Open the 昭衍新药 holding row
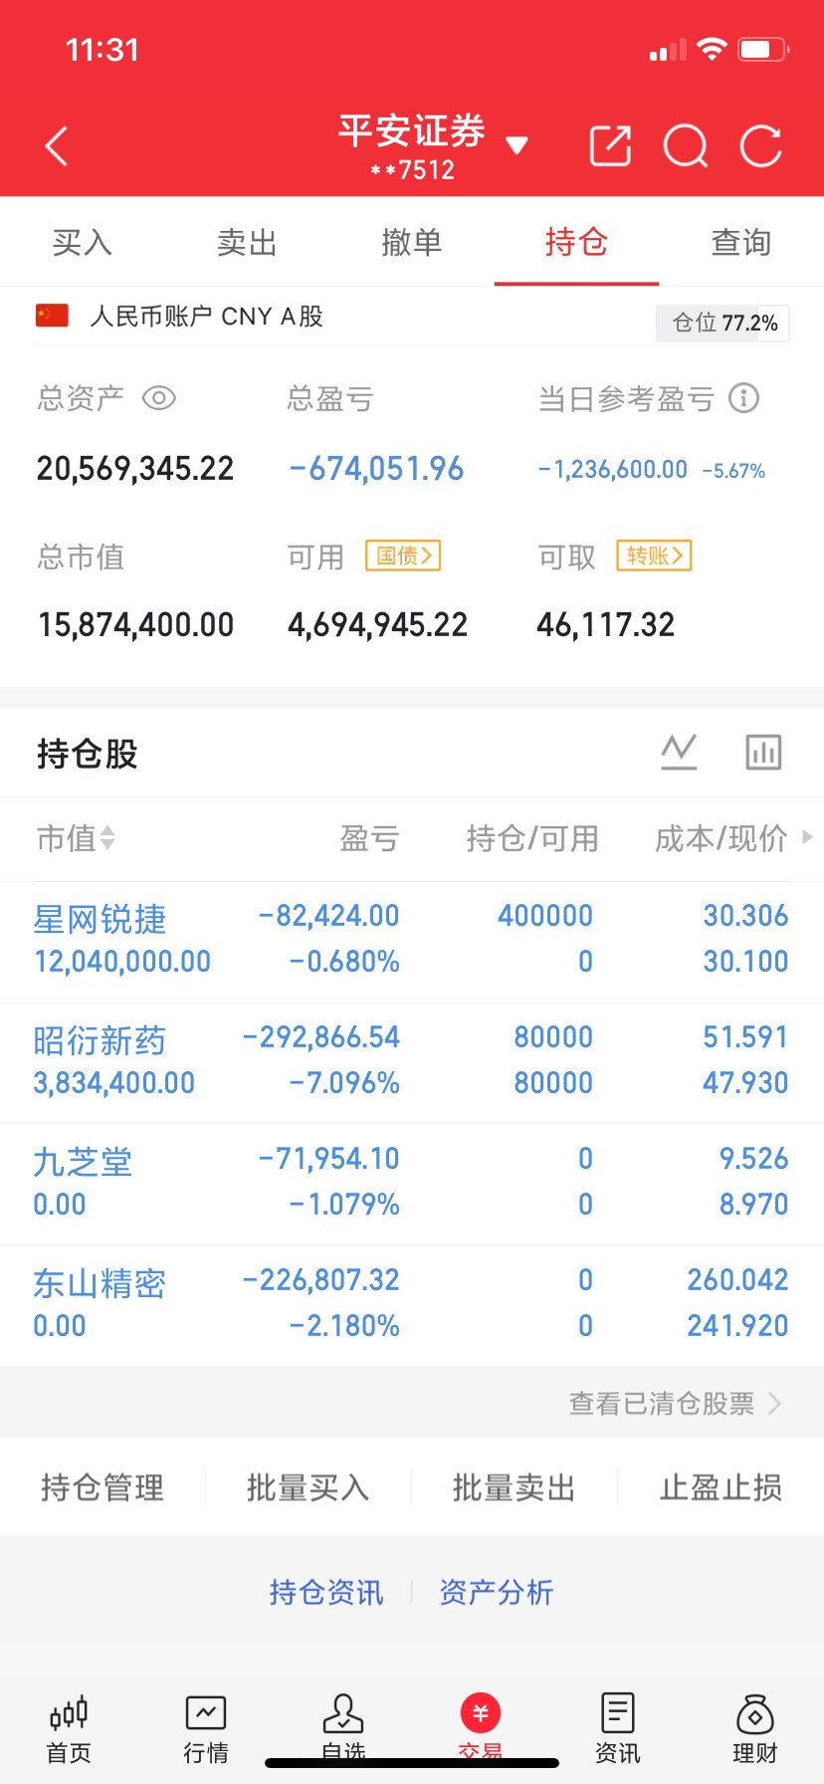This screenshot has width=824, height=1784. point(412,1061)
